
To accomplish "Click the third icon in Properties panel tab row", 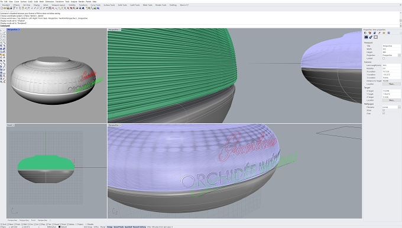I will tap(375, 33).
